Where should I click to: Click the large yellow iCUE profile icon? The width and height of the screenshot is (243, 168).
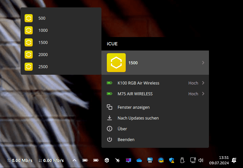(116, 63)
